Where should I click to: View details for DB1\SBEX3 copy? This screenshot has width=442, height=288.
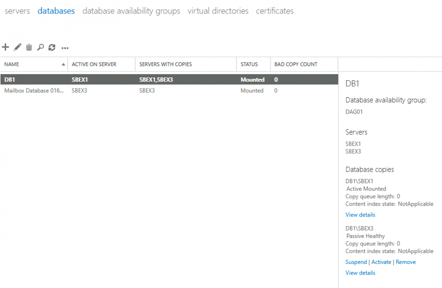pos(360,273)
